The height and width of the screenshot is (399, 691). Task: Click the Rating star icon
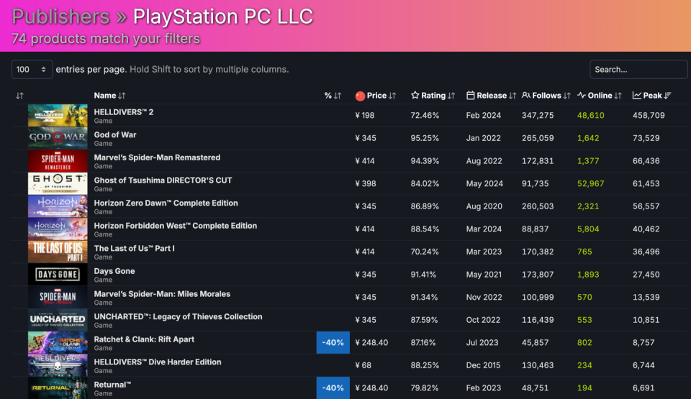(x=415, y=96)
